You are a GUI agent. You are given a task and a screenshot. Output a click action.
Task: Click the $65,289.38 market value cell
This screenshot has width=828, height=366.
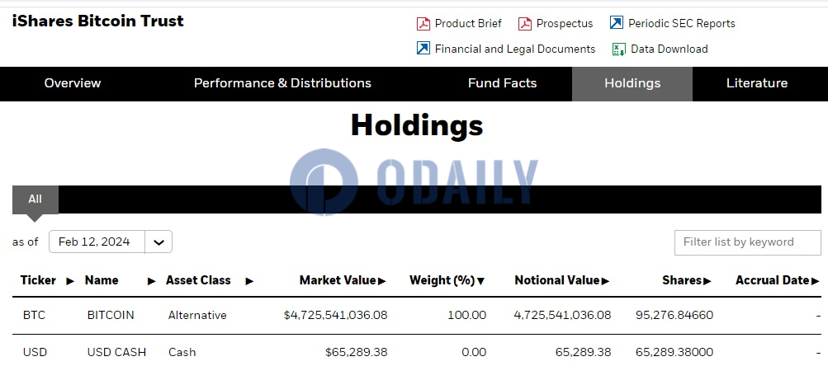(357, 352)
